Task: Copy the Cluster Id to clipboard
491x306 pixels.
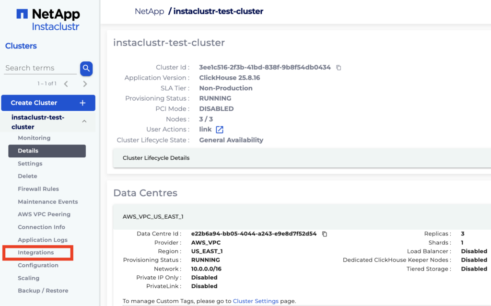Action: 339,68
